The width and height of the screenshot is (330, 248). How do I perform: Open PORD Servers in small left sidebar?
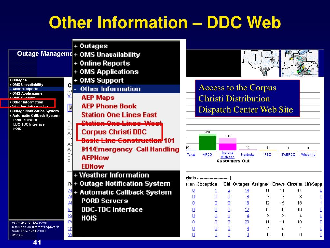25,120
